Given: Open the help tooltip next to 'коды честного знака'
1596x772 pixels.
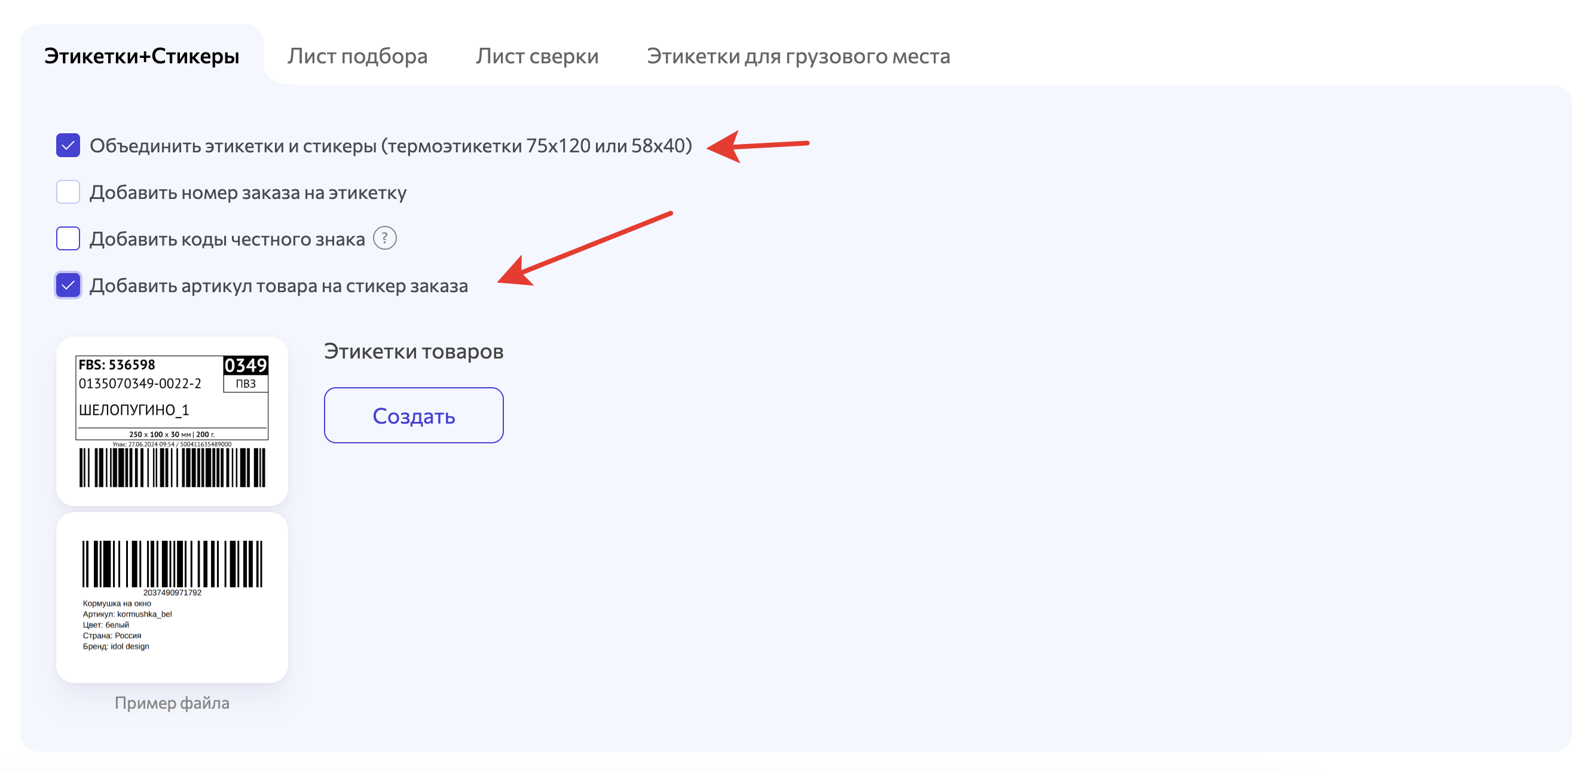Looking at the screenshot, I should coord(386,238).
